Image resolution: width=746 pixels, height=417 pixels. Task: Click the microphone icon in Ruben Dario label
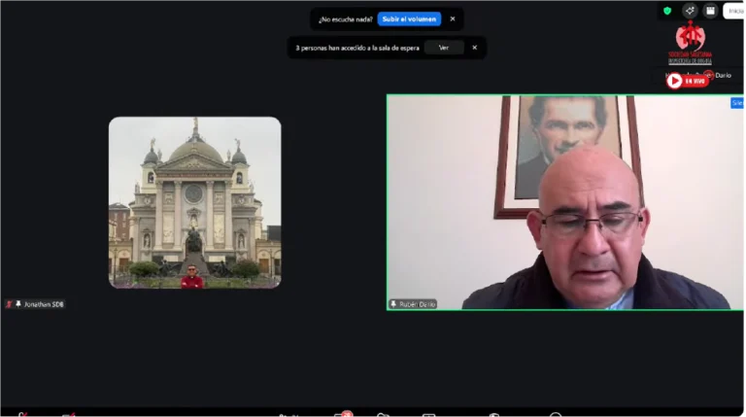[393, 304]
